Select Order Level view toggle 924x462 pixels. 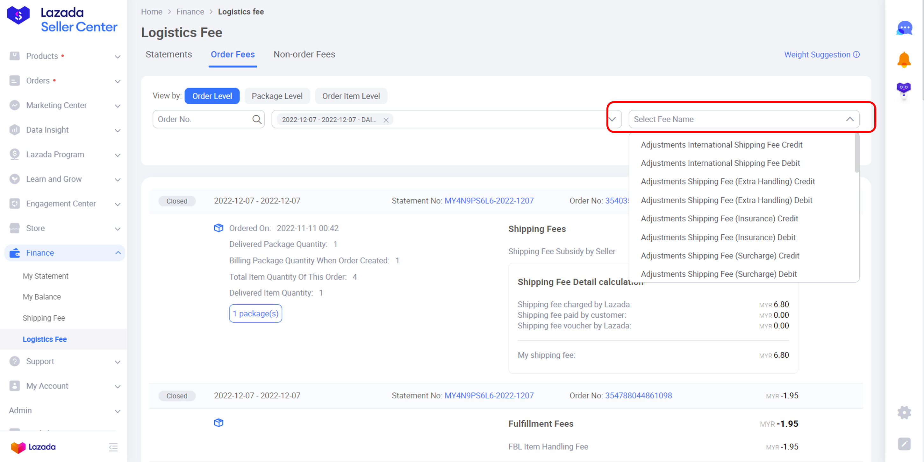(212, 95)
